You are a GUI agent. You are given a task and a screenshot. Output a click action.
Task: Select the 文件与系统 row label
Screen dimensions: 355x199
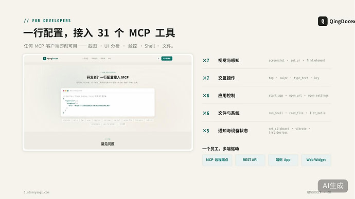pyautogui.click(x=228, y=113)
